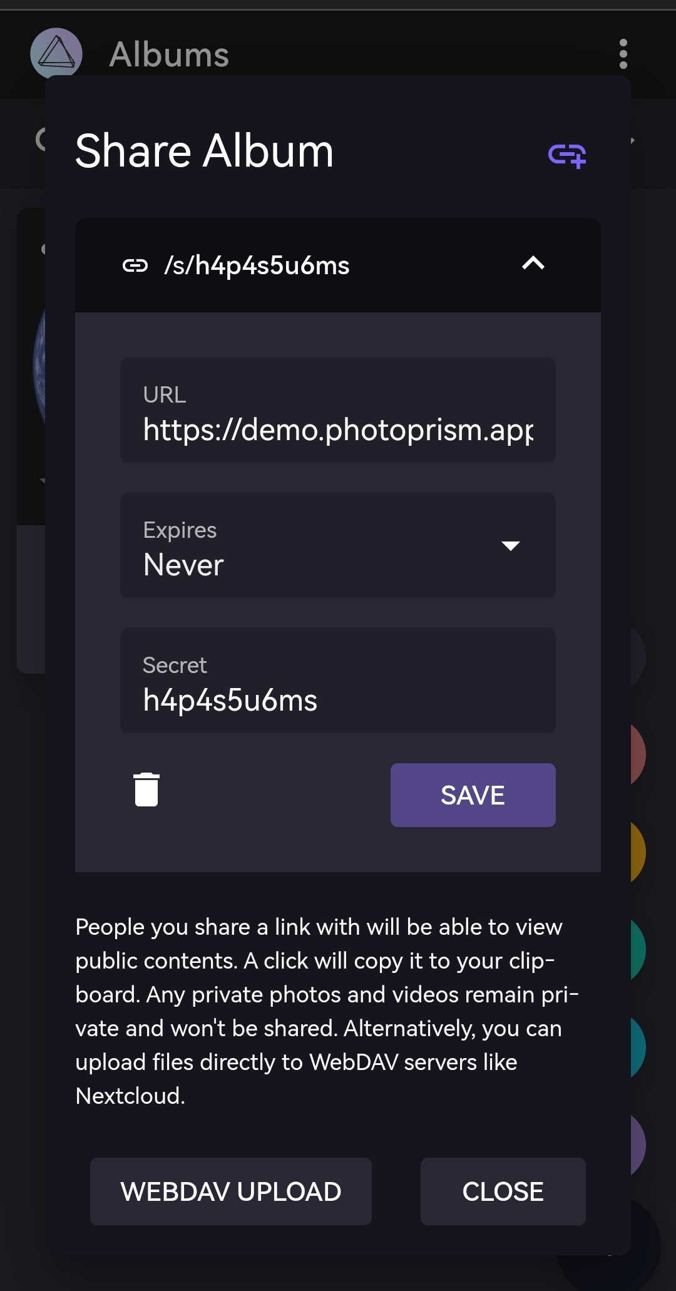Edit the Secret field h4p4s5u6ms

coord(338,701)
